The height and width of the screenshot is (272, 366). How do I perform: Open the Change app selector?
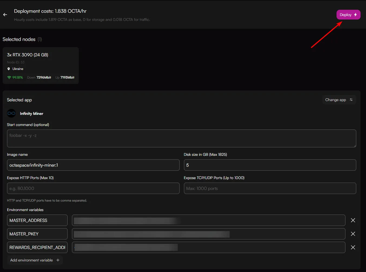tap(339, 100)
